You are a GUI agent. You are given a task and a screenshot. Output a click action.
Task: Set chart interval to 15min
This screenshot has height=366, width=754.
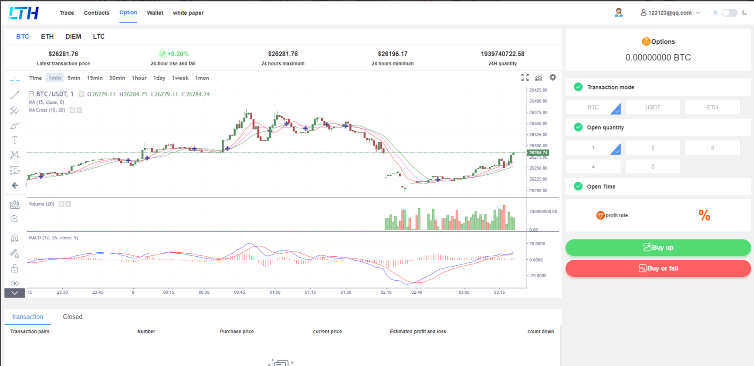pos(94,78)
